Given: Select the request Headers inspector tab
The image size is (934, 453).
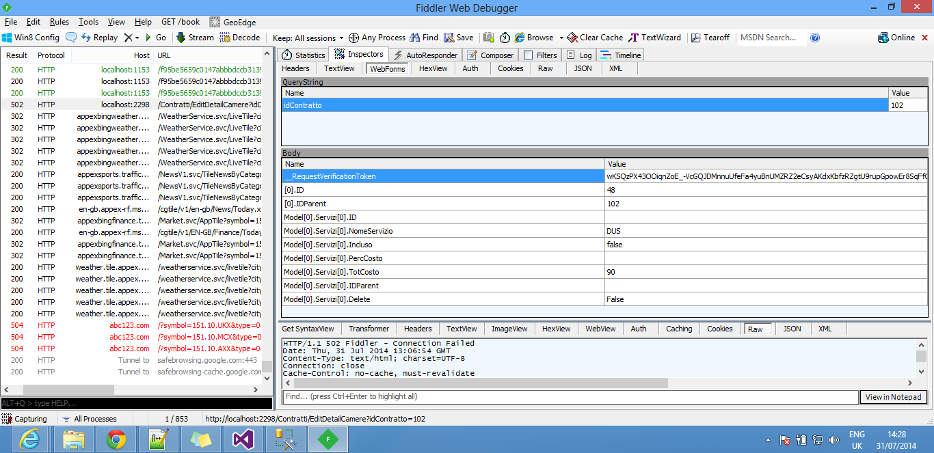Looking at the screenshot, I should pos(295,68).
